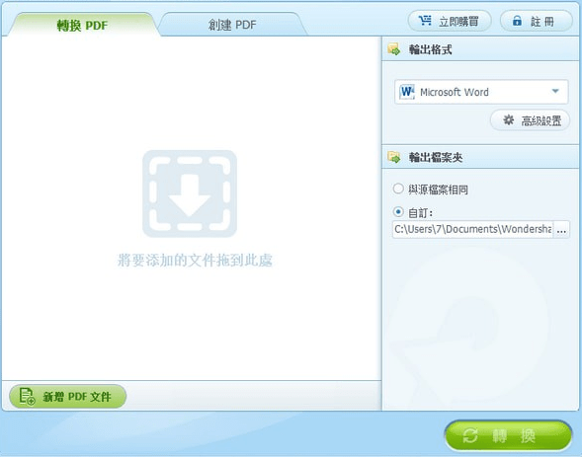Click the drop-files download arrow placeholder
Viewport: 582px width, 457px height.
pos(190,193)
